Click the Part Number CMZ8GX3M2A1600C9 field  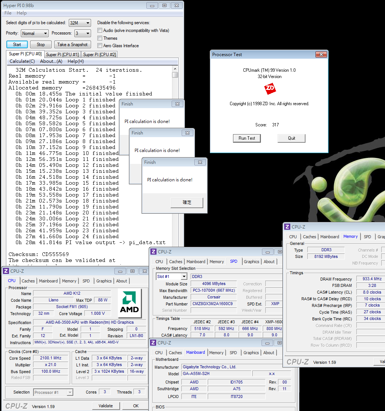214,304
